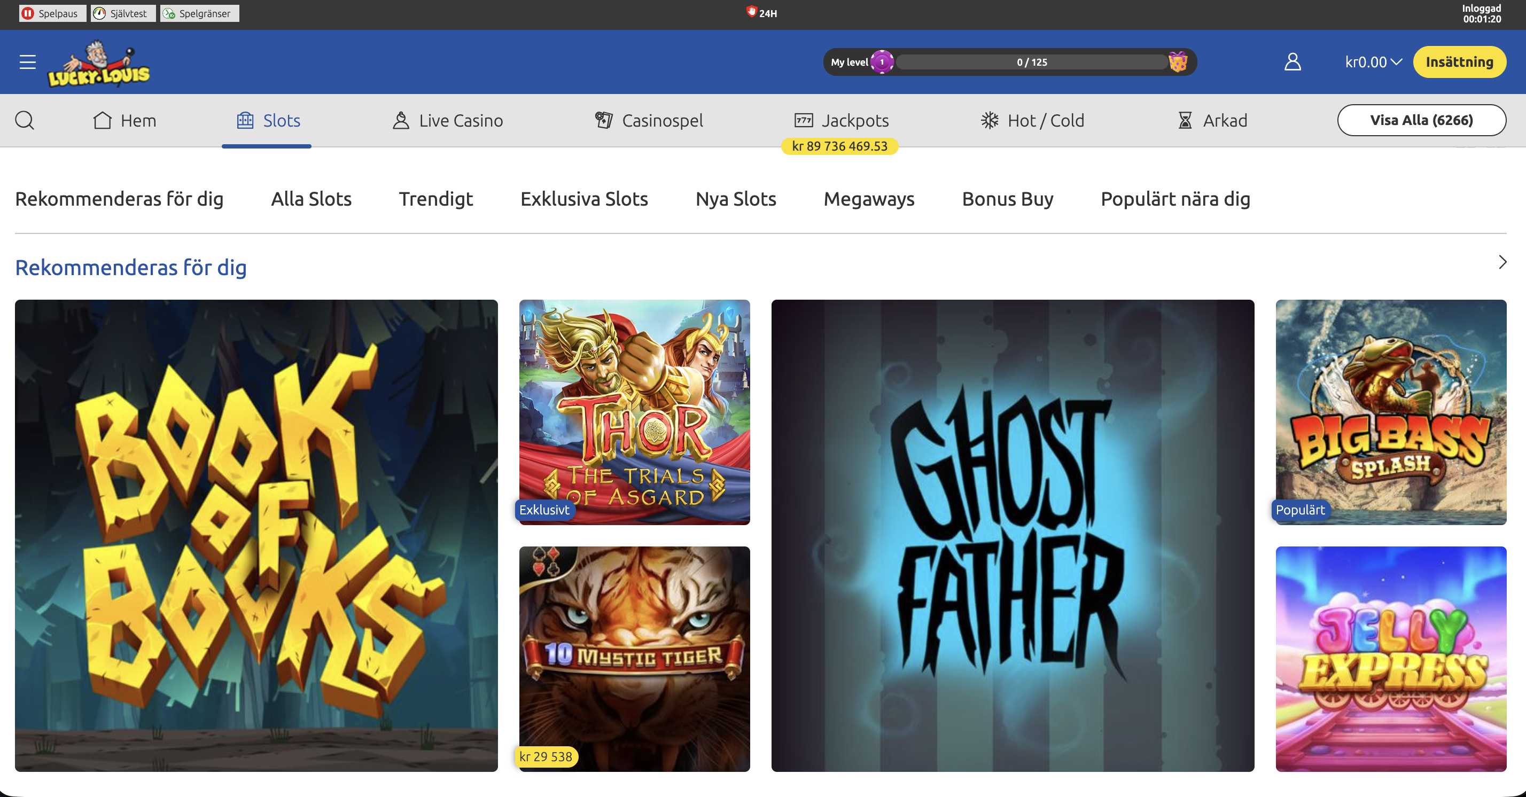Show Populärt nära dig category
This screenshot has width=1526, height=797.
(1175, 199)
